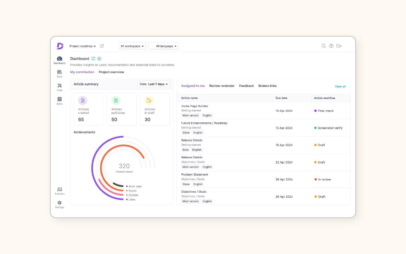Open Drive in the sidebar
Screen dimensions: 406x254
(60, 101)
